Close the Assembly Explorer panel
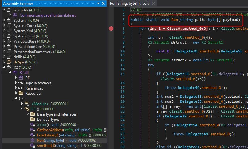Screen dimensions: 248x149 coord(103,3)
